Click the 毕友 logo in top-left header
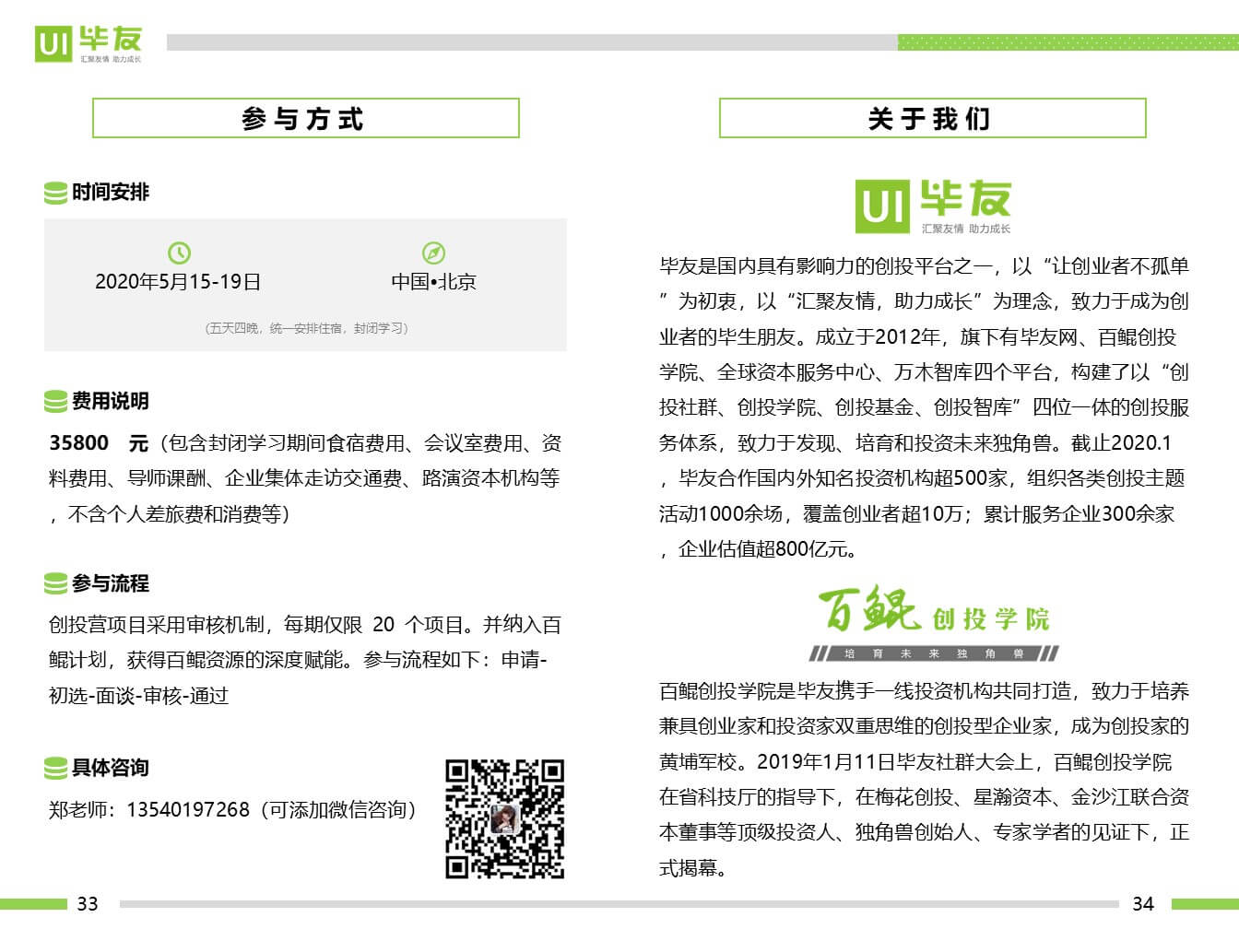This screenshot has height=929, width=1239. (x=88, y=44)
